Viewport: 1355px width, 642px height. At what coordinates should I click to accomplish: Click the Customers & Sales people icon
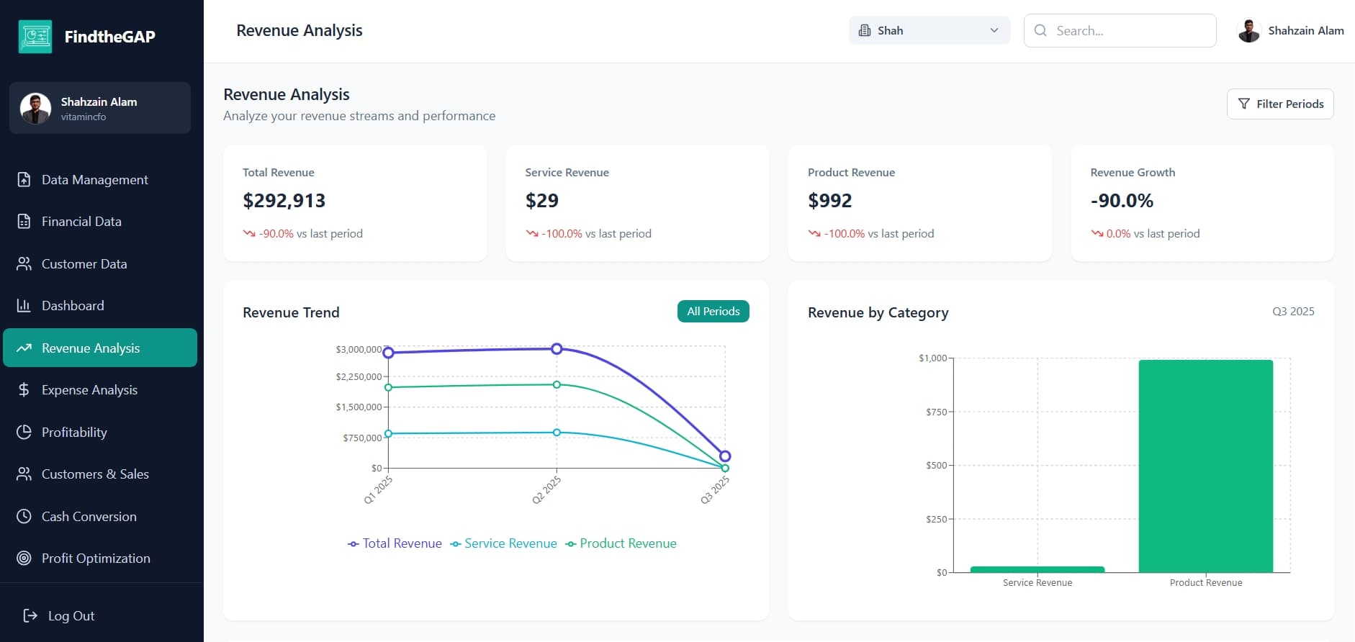[24, 474]
